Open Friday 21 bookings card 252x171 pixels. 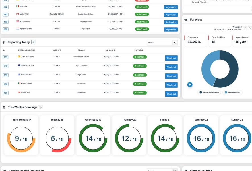tap(165, 135)
